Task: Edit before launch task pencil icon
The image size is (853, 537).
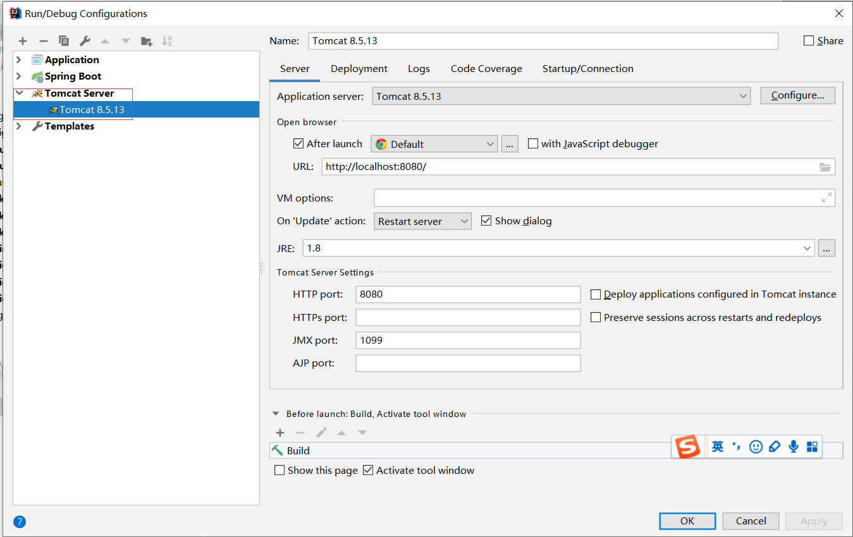Action: 321,433
